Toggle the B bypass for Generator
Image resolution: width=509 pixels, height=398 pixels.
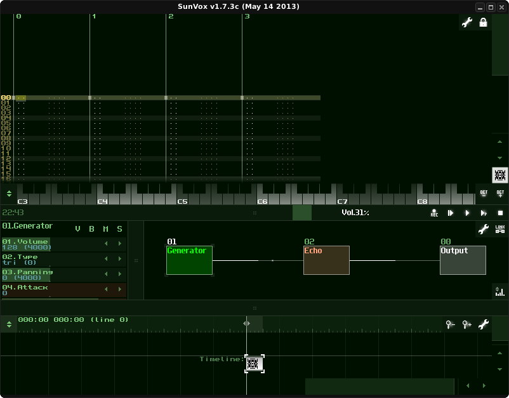coord(91,229)
